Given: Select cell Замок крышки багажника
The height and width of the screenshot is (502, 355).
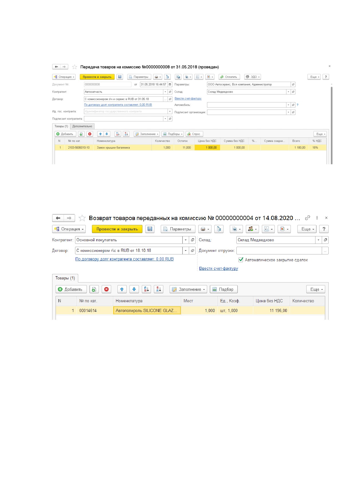Looking at the screenshot, I should pyautogui.click(x=122, y=148).
